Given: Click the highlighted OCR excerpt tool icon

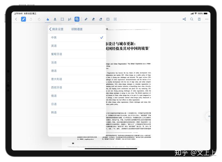Looking at the screenshot, I should 77,19.
